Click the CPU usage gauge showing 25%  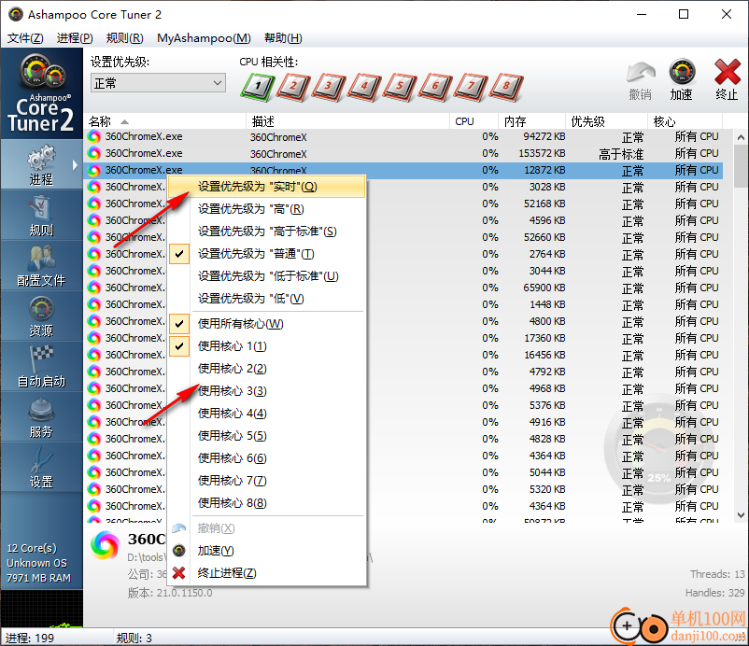pos(658,449)
